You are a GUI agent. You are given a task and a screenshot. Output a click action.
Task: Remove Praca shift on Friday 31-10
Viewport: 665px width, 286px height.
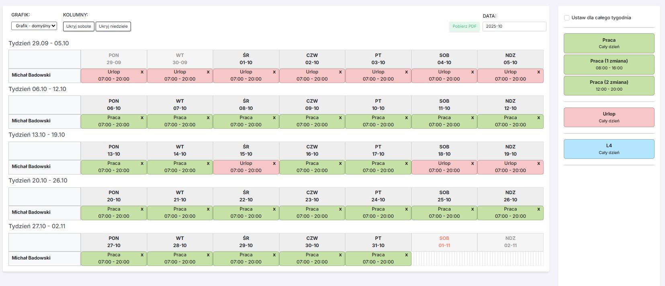pyautogui.click(x=406, y=255)
